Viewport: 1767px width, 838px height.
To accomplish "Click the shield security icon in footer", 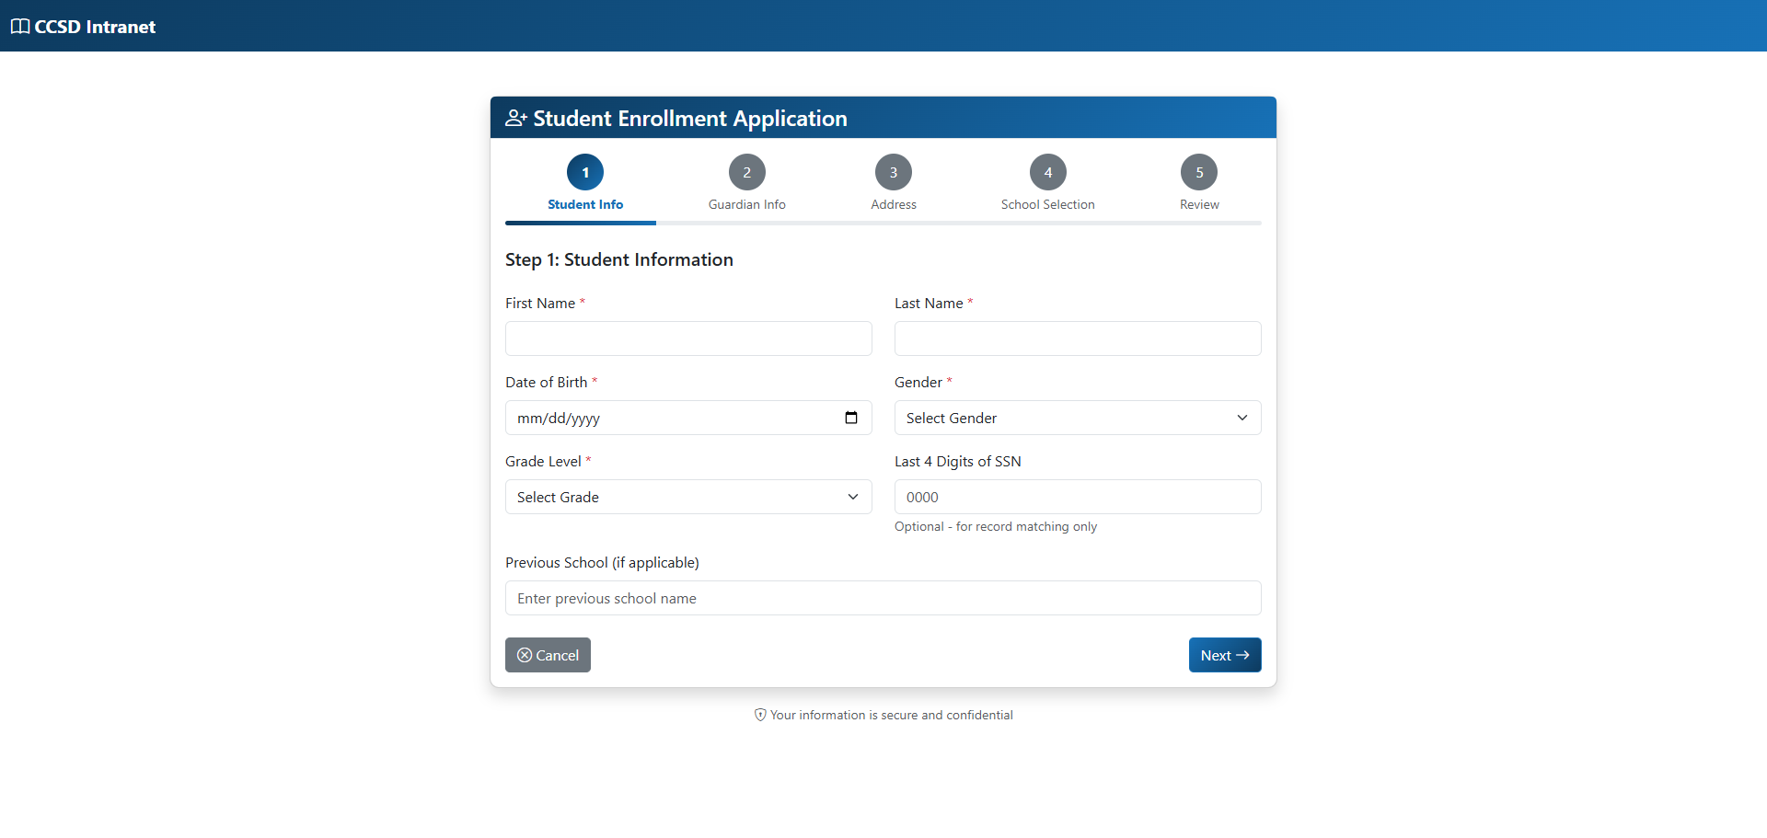I will pos(760,715).
